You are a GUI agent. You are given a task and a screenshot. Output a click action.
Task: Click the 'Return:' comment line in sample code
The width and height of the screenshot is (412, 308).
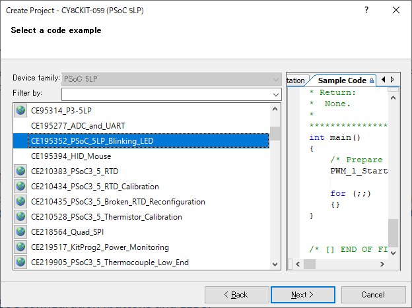point(333,92)
